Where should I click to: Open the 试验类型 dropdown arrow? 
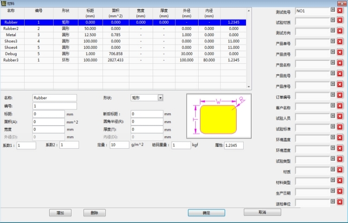(x=332, y=161)
